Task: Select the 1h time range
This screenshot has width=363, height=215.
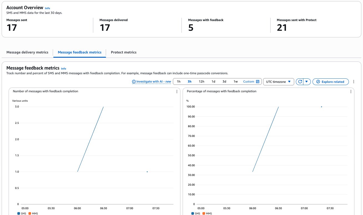Action: coord(179,82)
